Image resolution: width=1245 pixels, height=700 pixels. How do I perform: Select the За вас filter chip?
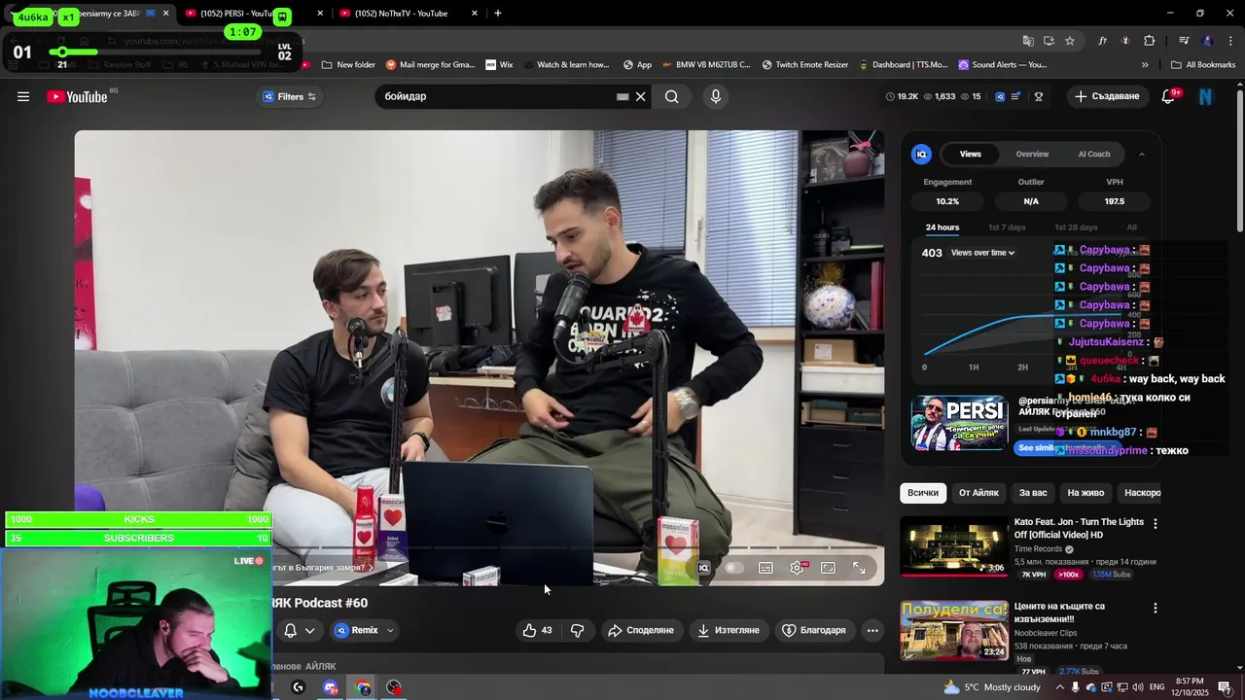[x=1033, y=493]
